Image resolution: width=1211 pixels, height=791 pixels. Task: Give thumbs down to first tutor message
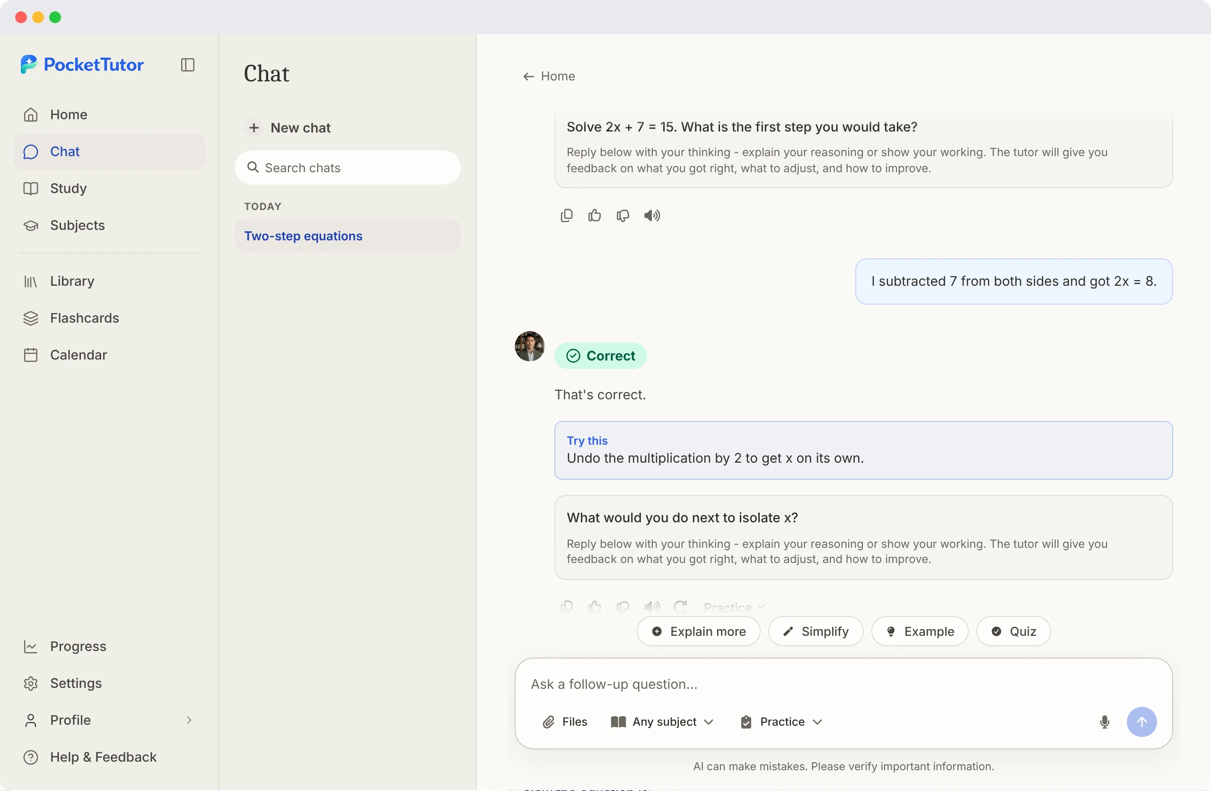click(623, 216)
